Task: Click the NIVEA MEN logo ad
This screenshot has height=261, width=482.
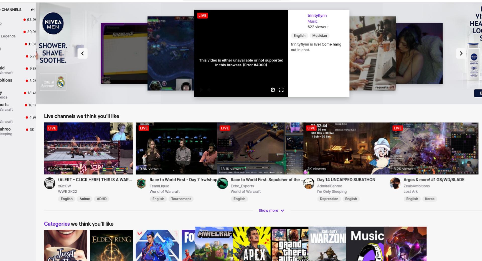Action: (53, 23)
